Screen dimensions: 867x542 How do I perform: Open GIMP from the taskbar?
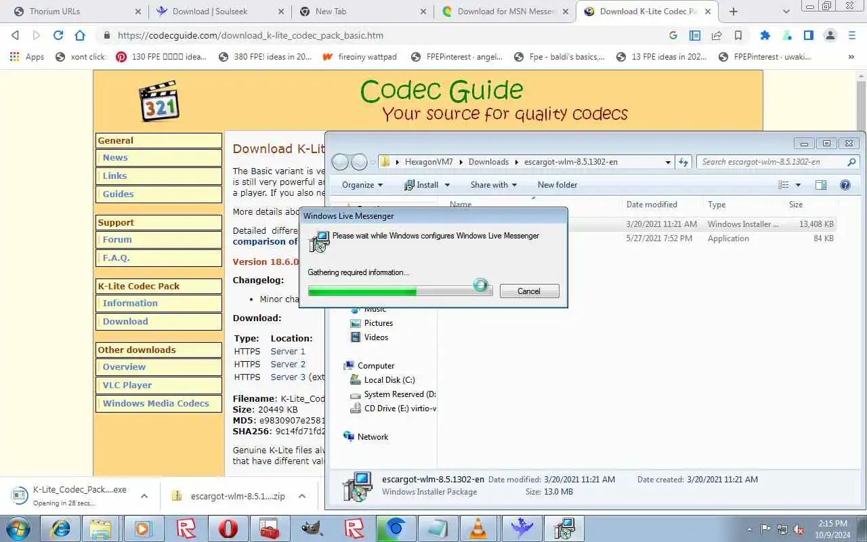[x=312, y=528]
